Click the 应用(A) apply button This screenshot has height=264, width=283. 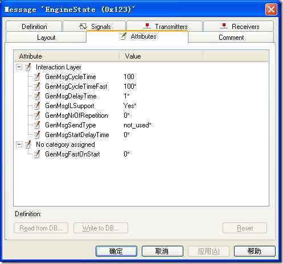pos(208,251)
